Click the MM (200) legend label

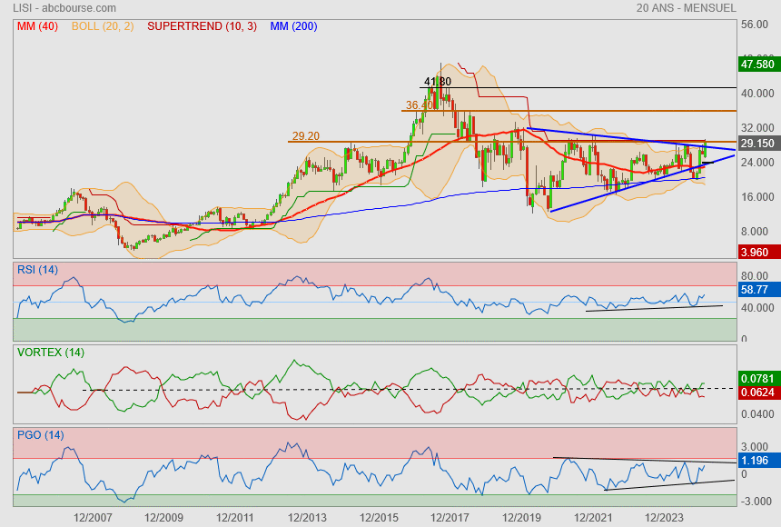tap(293, 26)
